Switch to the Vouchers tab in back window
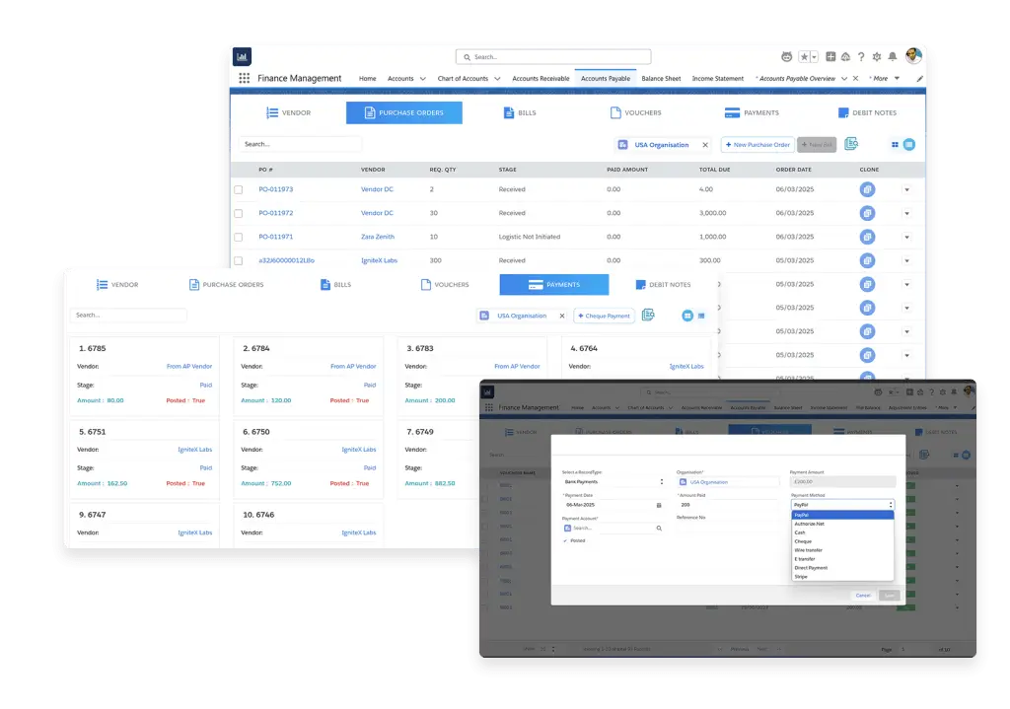1010x709 pixels. click(636, 112)
